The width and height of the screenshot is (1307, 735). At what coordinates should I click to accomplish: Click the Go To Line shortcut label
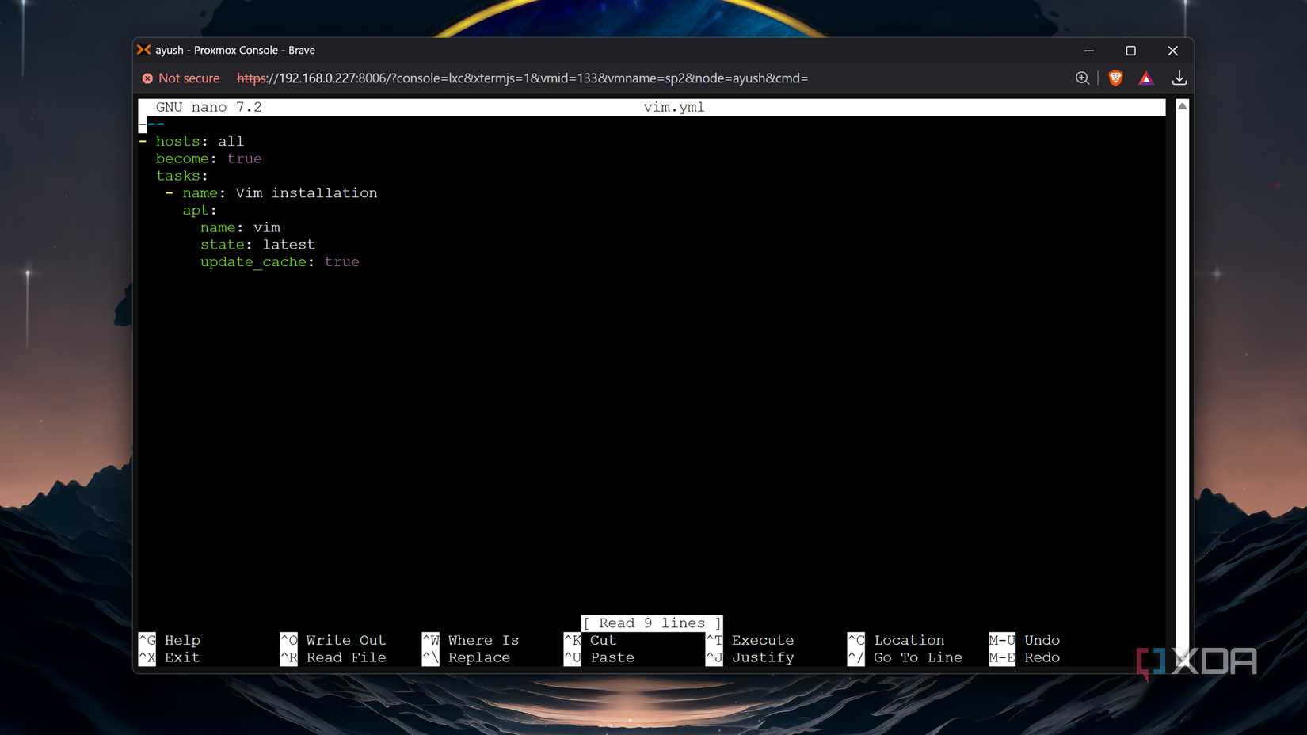[x=918, y=657]
